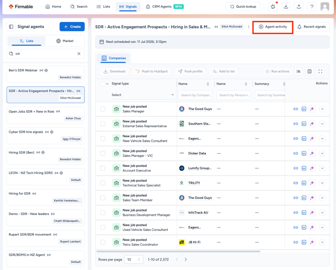Open the column settings icon in the table toolbar
Screen dimensions: 336x270
[309, 71]
